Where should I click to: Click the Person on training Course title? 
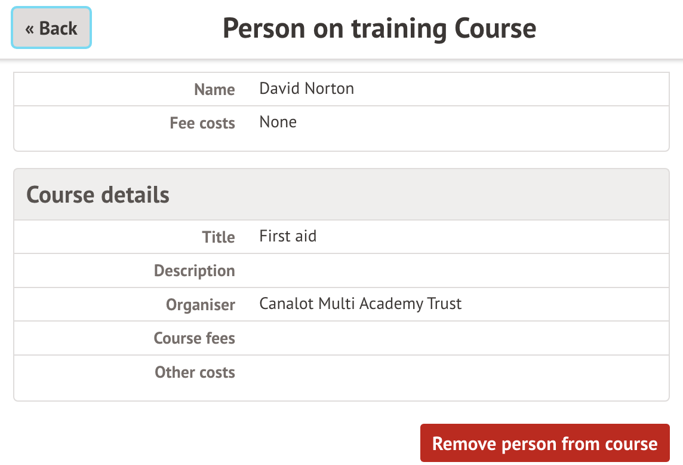tap(379, 28)
